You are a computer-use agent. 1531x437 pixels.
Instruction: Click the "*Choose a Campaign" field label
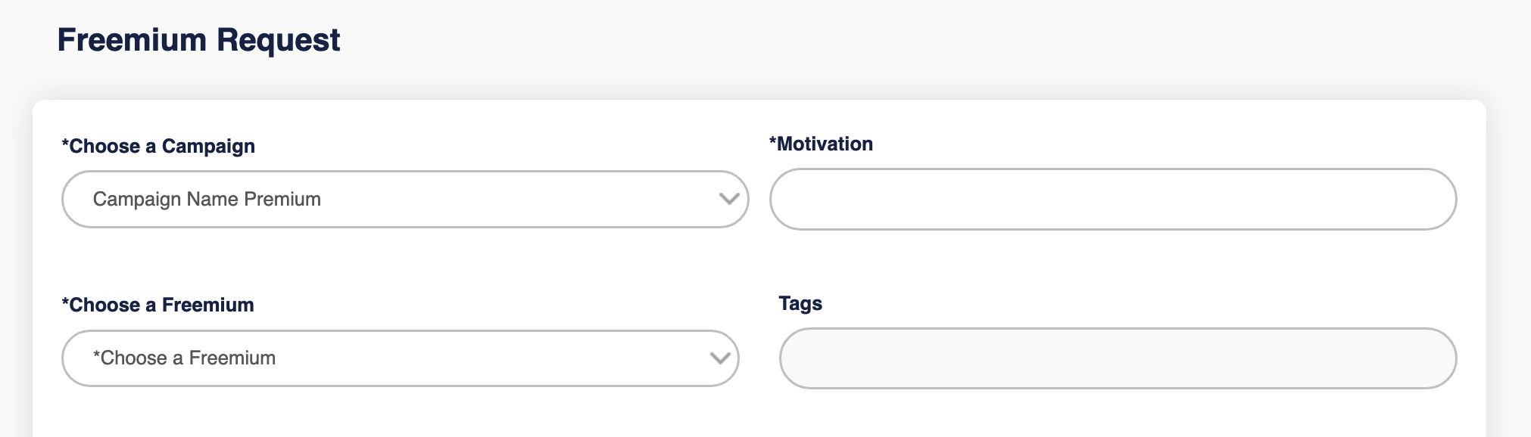[158, 146]
